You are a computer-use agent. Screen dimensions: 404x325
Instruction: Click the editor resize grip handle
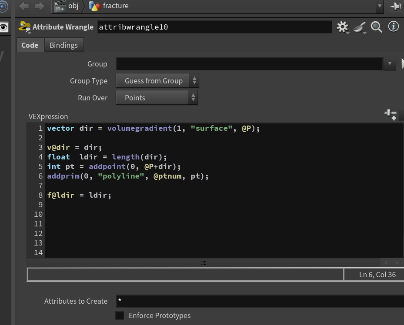[x=204, y=263]
